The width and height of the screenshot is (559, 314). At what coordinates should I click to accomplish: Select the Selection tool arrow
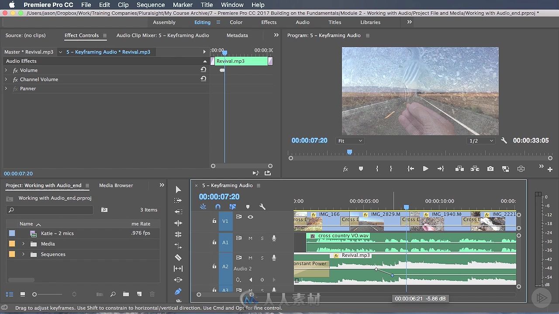pyautogui.click(x=178, y=189)
